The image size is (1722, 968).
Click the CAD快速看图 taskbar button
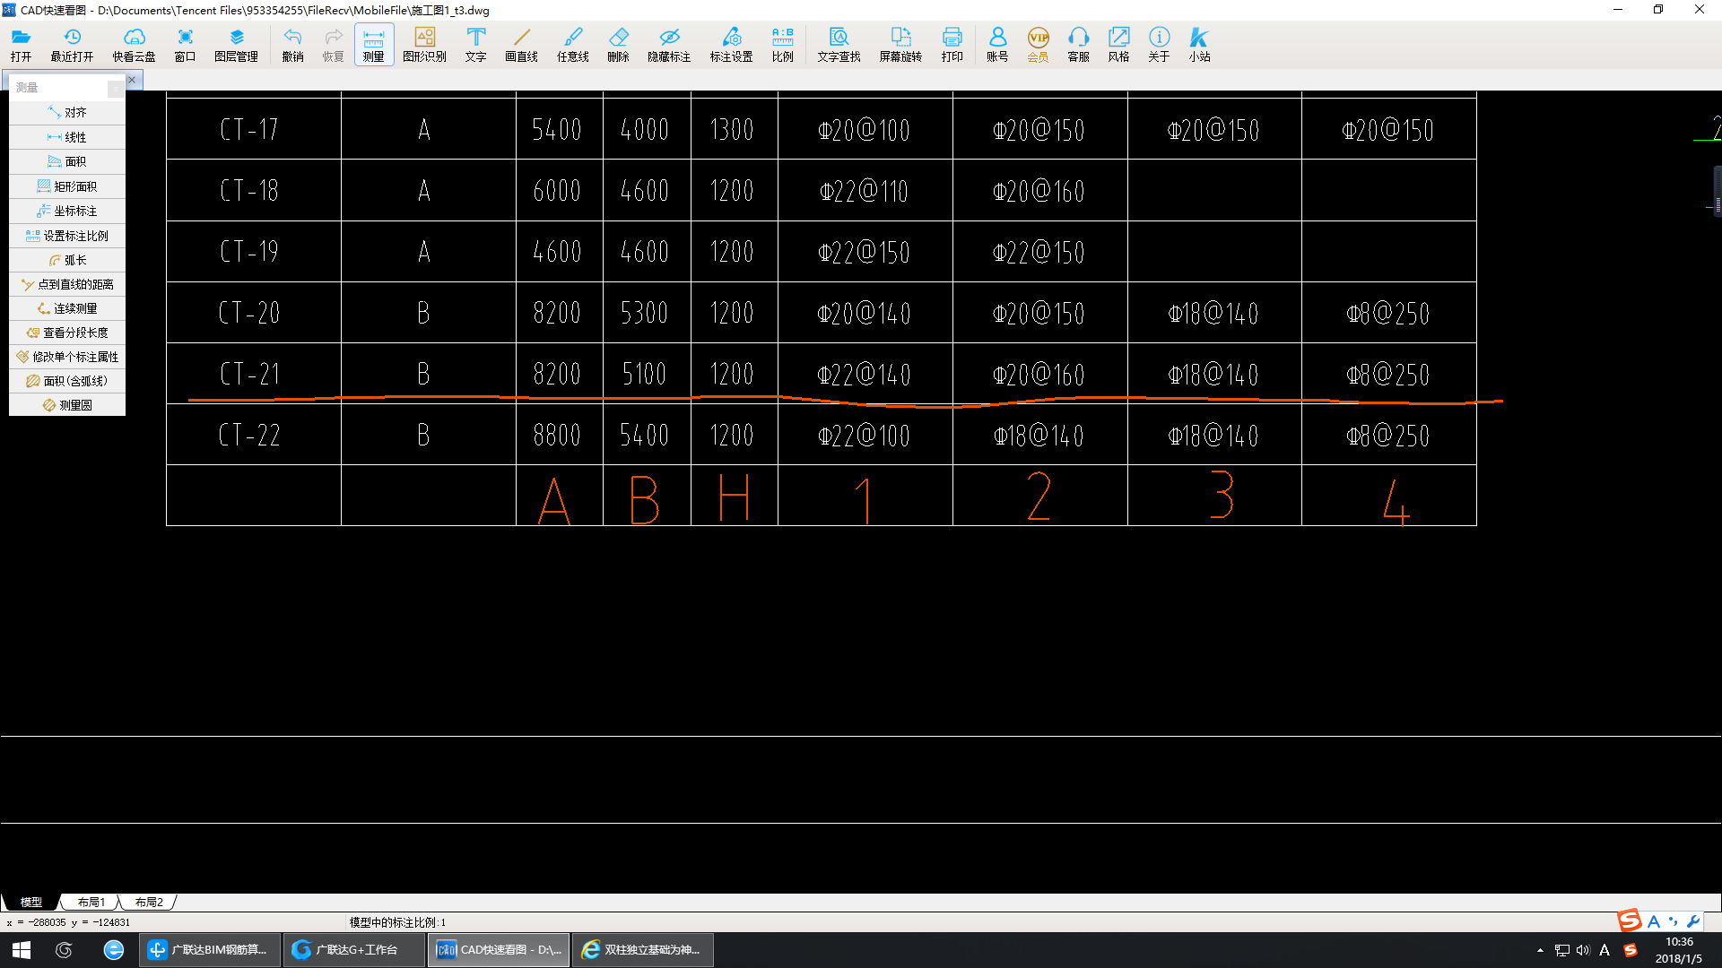click(499, 950)
